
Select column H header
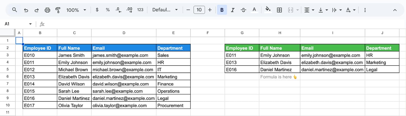coord(279,33)
